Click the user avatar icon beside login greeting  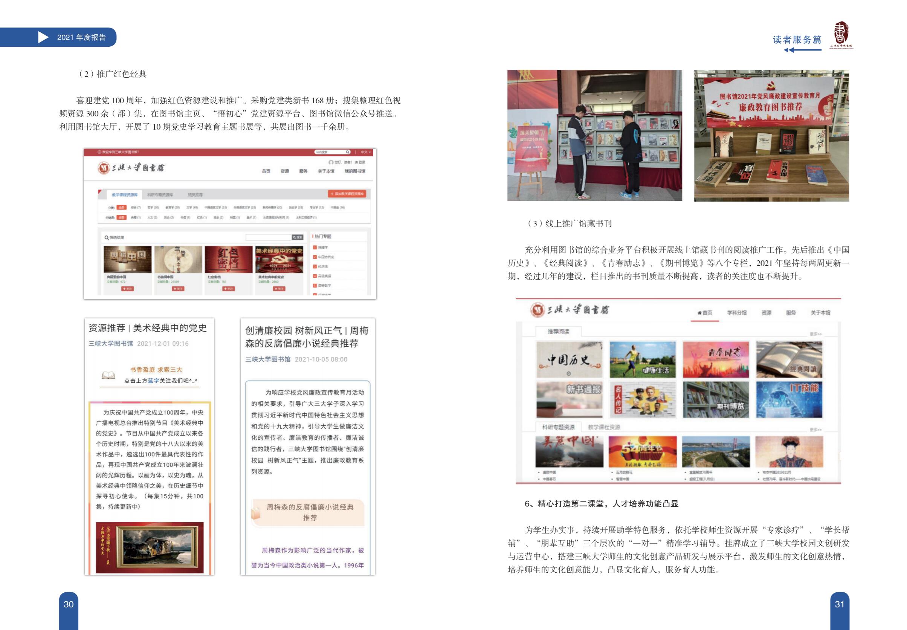[331, 162]
